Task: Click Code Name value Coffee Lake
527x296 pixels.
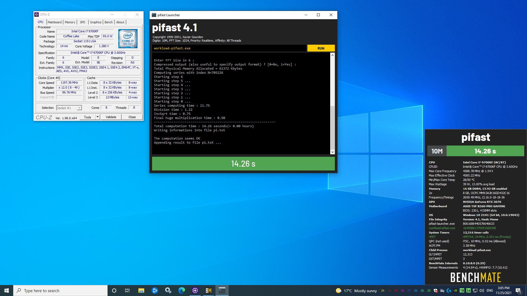Action: [x=71, y=36]
